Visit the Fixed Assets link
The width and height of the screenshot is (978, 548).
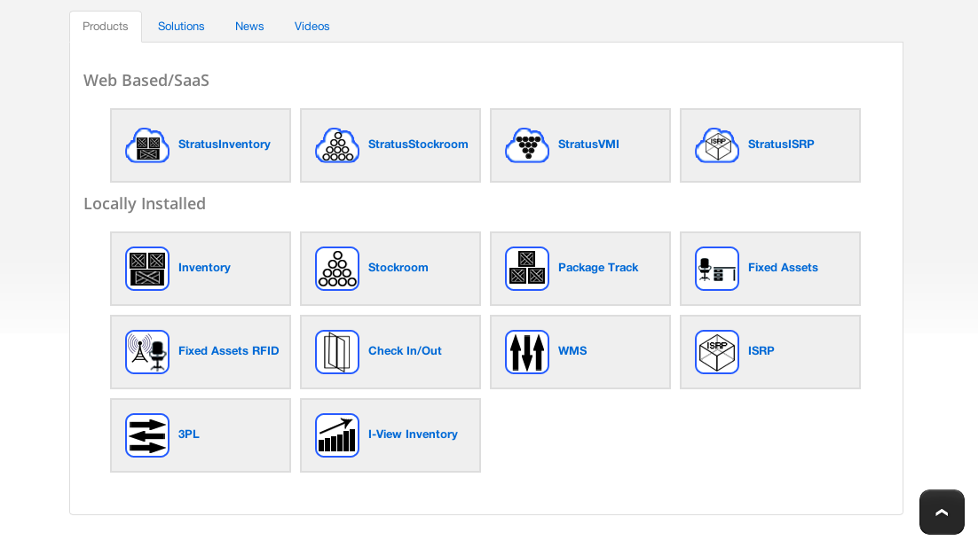(783, 268)
